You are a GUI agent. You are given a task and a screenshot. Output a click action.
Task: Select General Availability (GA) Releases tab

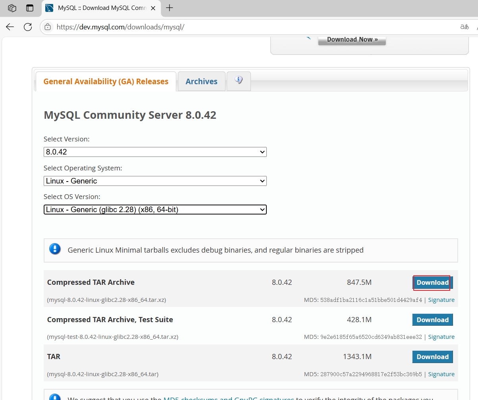(106, 81)
